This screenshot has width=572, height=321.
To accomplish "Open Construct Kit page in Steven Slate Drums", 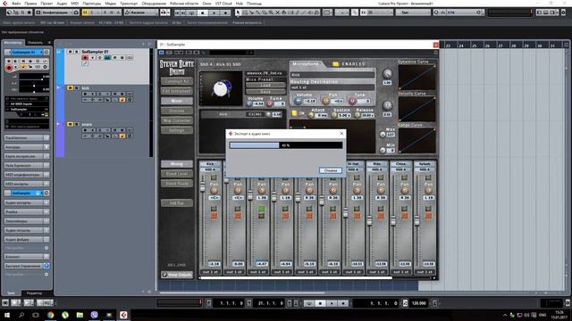I will click(x=177, y=81).
